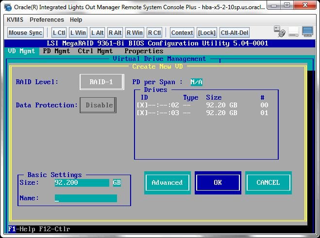Click the Size column header in Drives

click(x=214, y=97)
